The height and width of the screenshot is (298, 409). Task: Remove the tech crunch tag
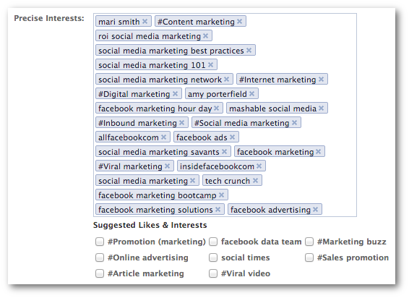click(x=255, y=181)
